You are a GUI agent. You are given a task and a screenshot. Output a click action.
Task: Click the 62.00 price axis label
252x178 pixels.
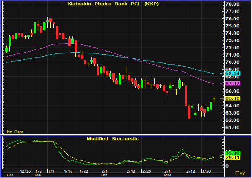point(232,120)
